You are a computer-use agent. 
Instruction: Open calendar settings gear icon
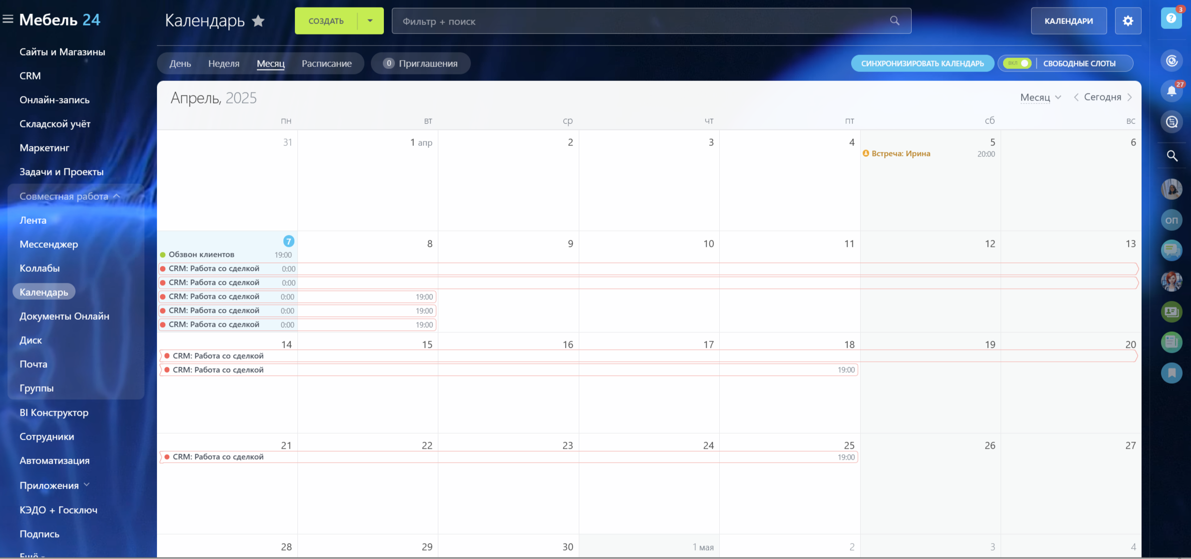pos(1128,21)
